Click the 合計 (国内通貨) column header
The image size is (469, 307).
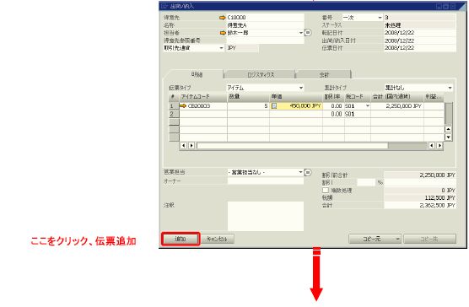click(397, 96)
